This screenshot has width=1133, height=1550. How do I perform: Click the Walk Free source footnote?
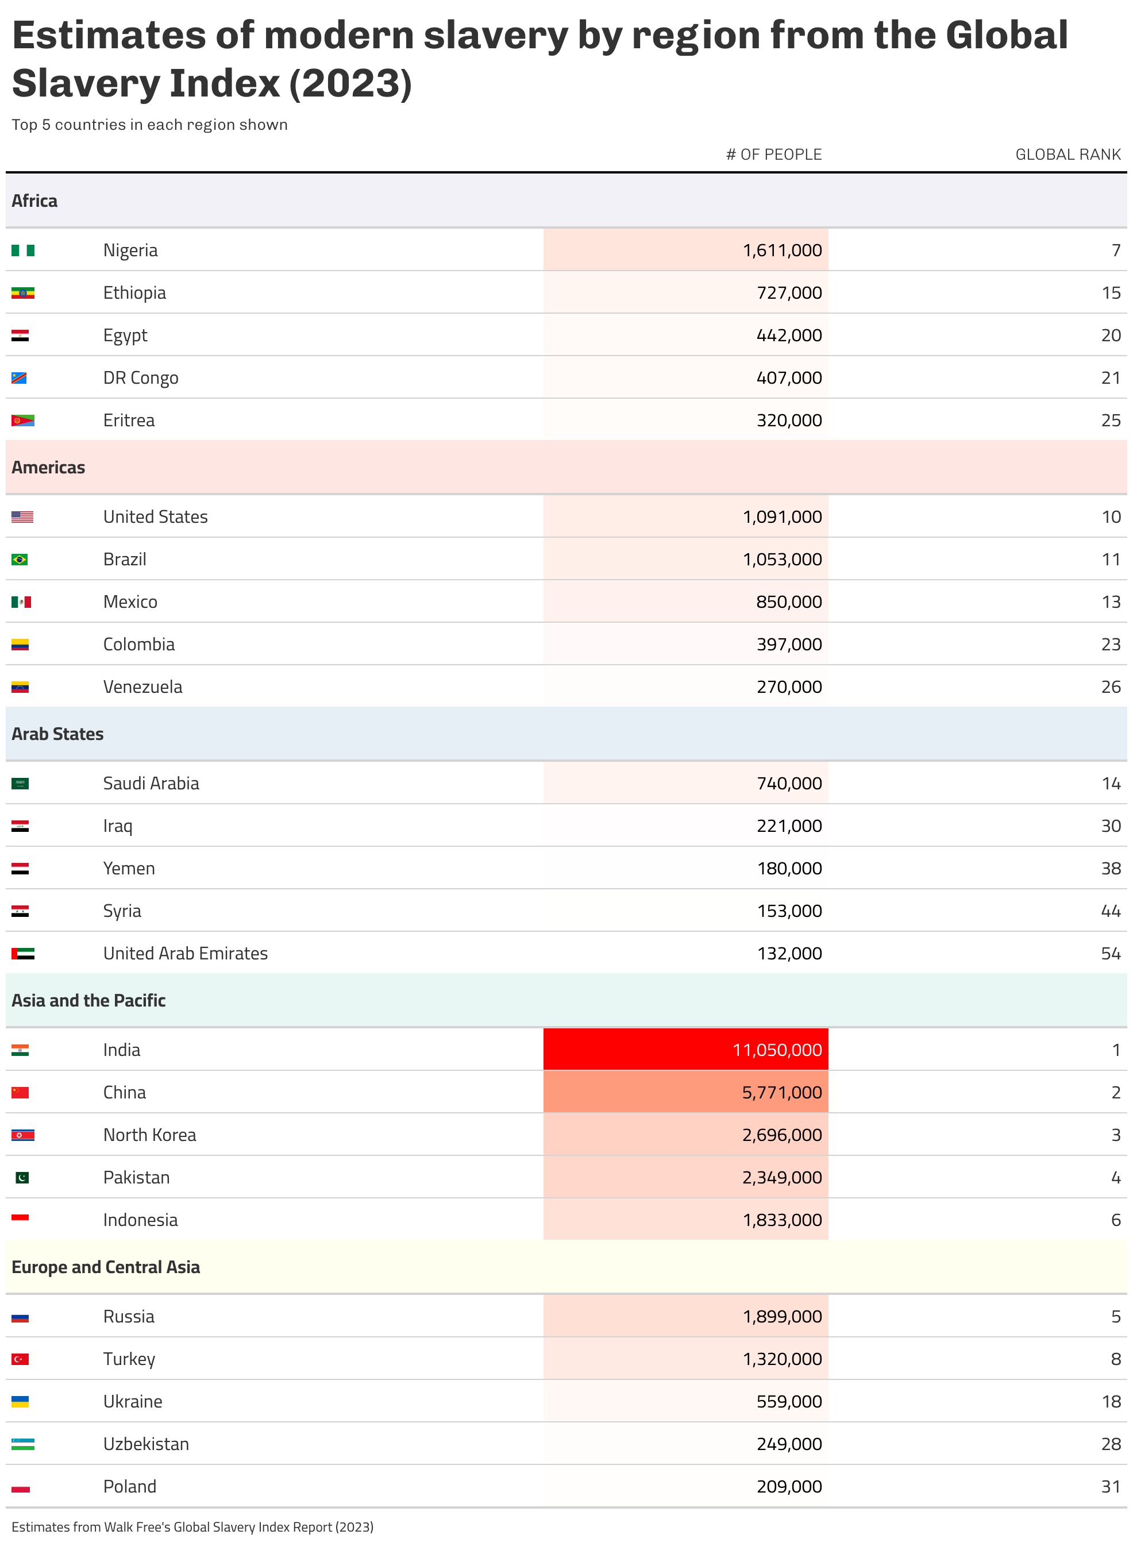(192, 1526)
